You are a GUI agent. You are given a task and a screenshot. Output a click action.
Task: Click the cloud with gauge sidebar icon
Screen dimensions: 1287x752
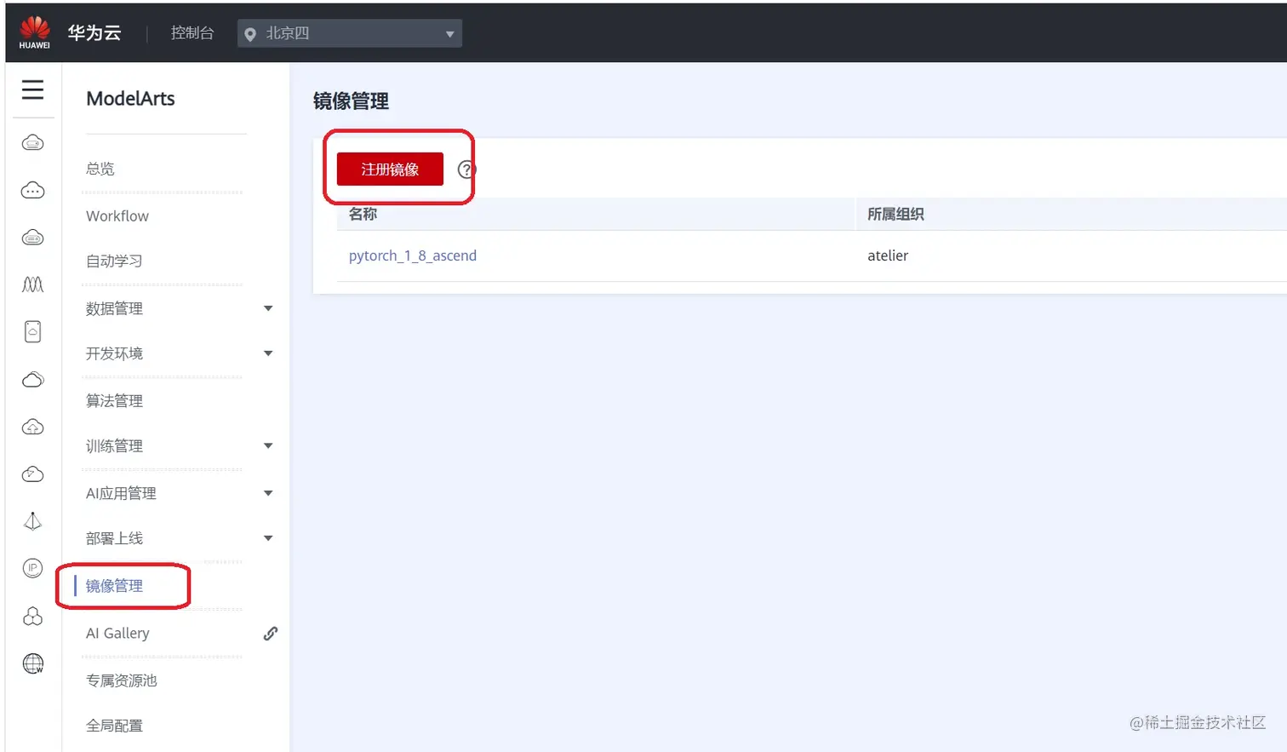pyautogui.click(x=32, y=474)
